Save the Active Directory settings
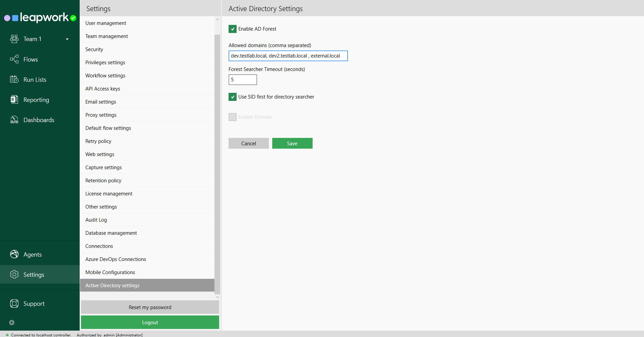Viewport: 644px width, 337px height. (292, 143)
